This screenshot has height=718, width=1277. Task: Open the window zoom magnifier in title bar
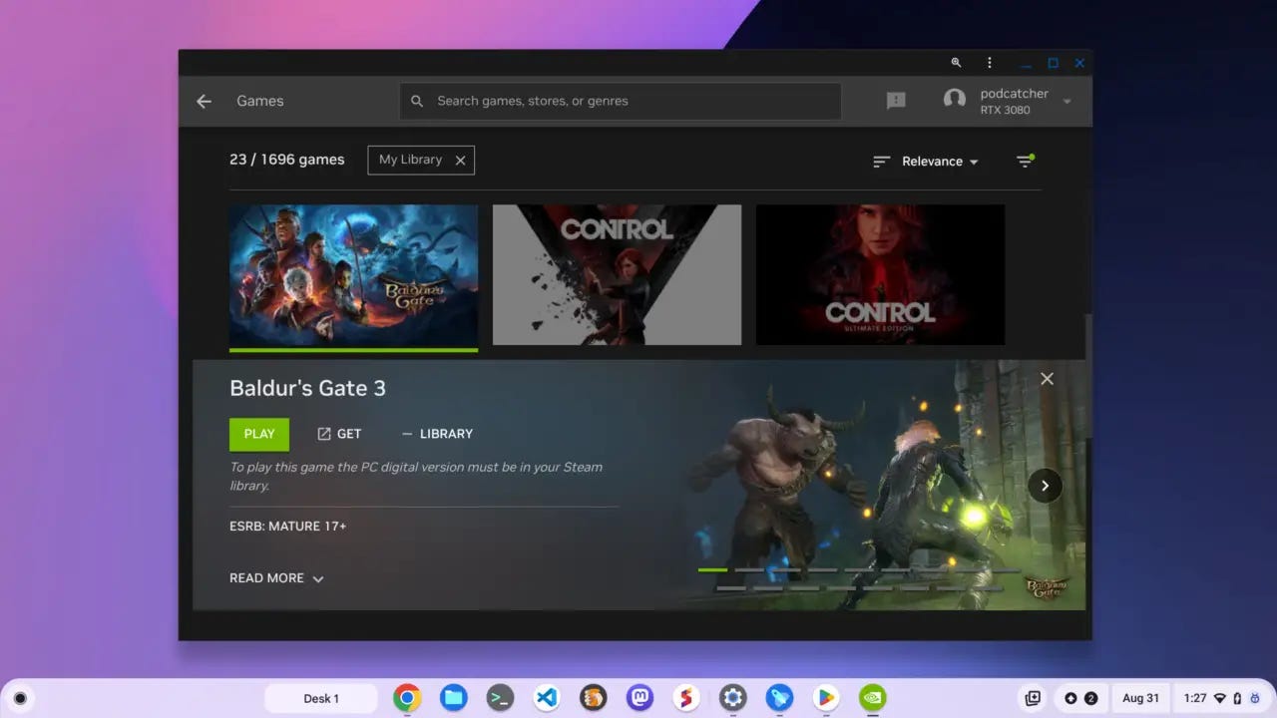pos(956,63)
